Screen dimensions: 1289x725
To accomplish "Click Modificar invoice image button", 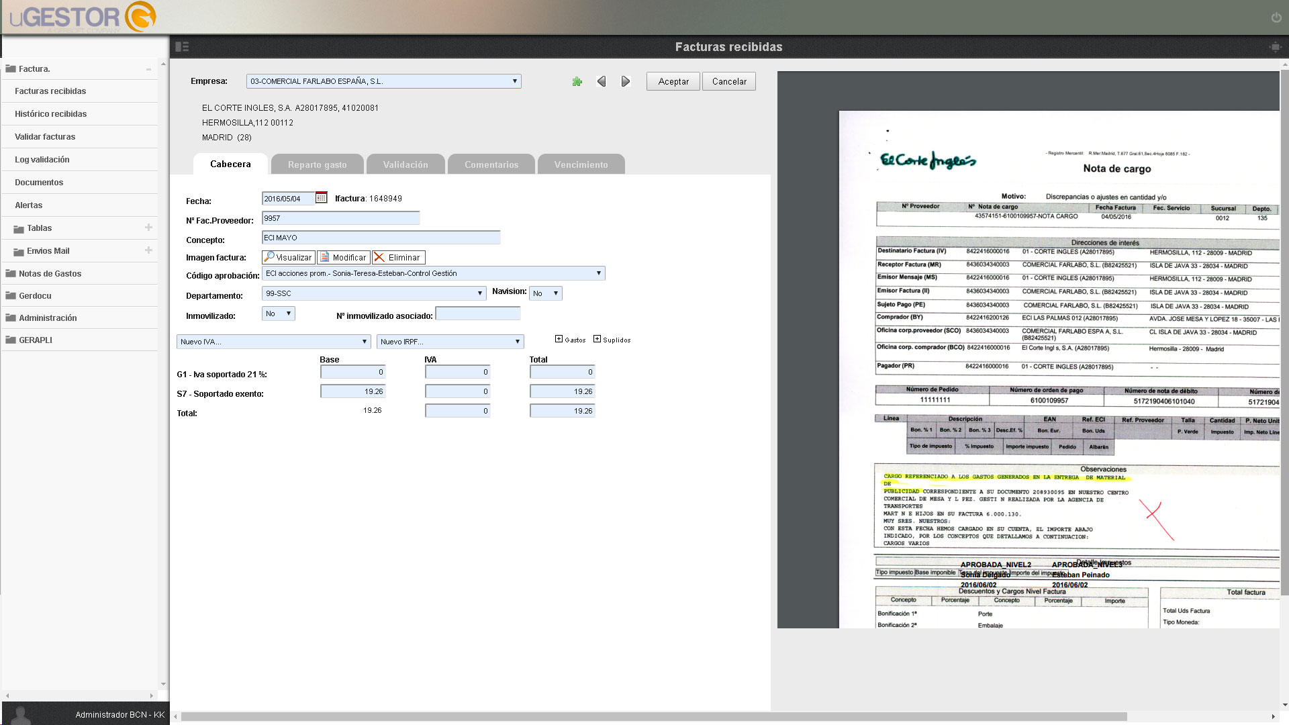I will pos(344,257).
